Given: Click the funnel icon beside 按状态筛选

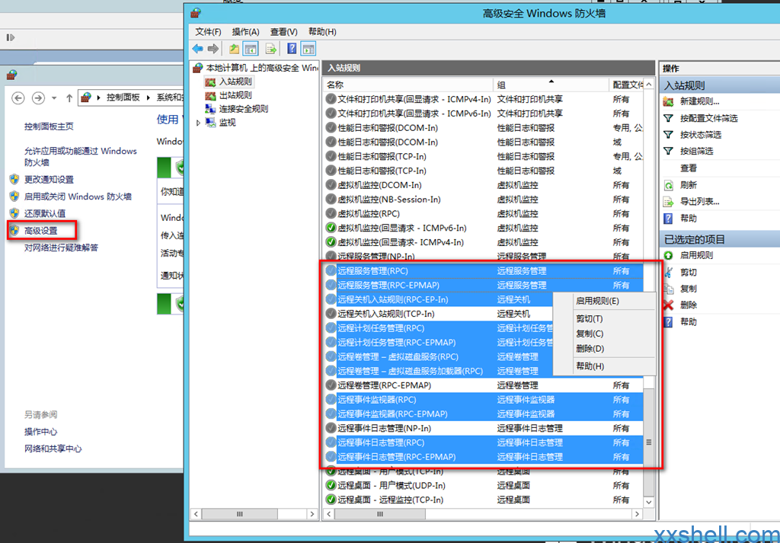Looking at the screenshot, I should coord(669,135).
